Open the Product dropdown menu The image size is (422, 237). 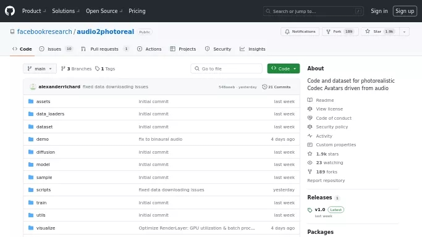coord(34,11)
